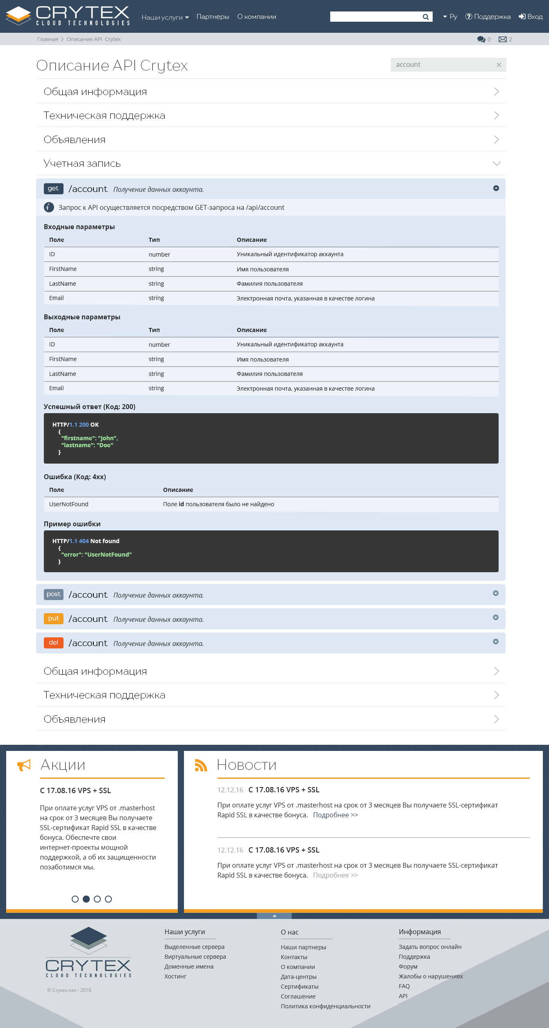Clear the account filter with X icon
The height and width of the screenshot is (1028, 549).
click(499, 65)
